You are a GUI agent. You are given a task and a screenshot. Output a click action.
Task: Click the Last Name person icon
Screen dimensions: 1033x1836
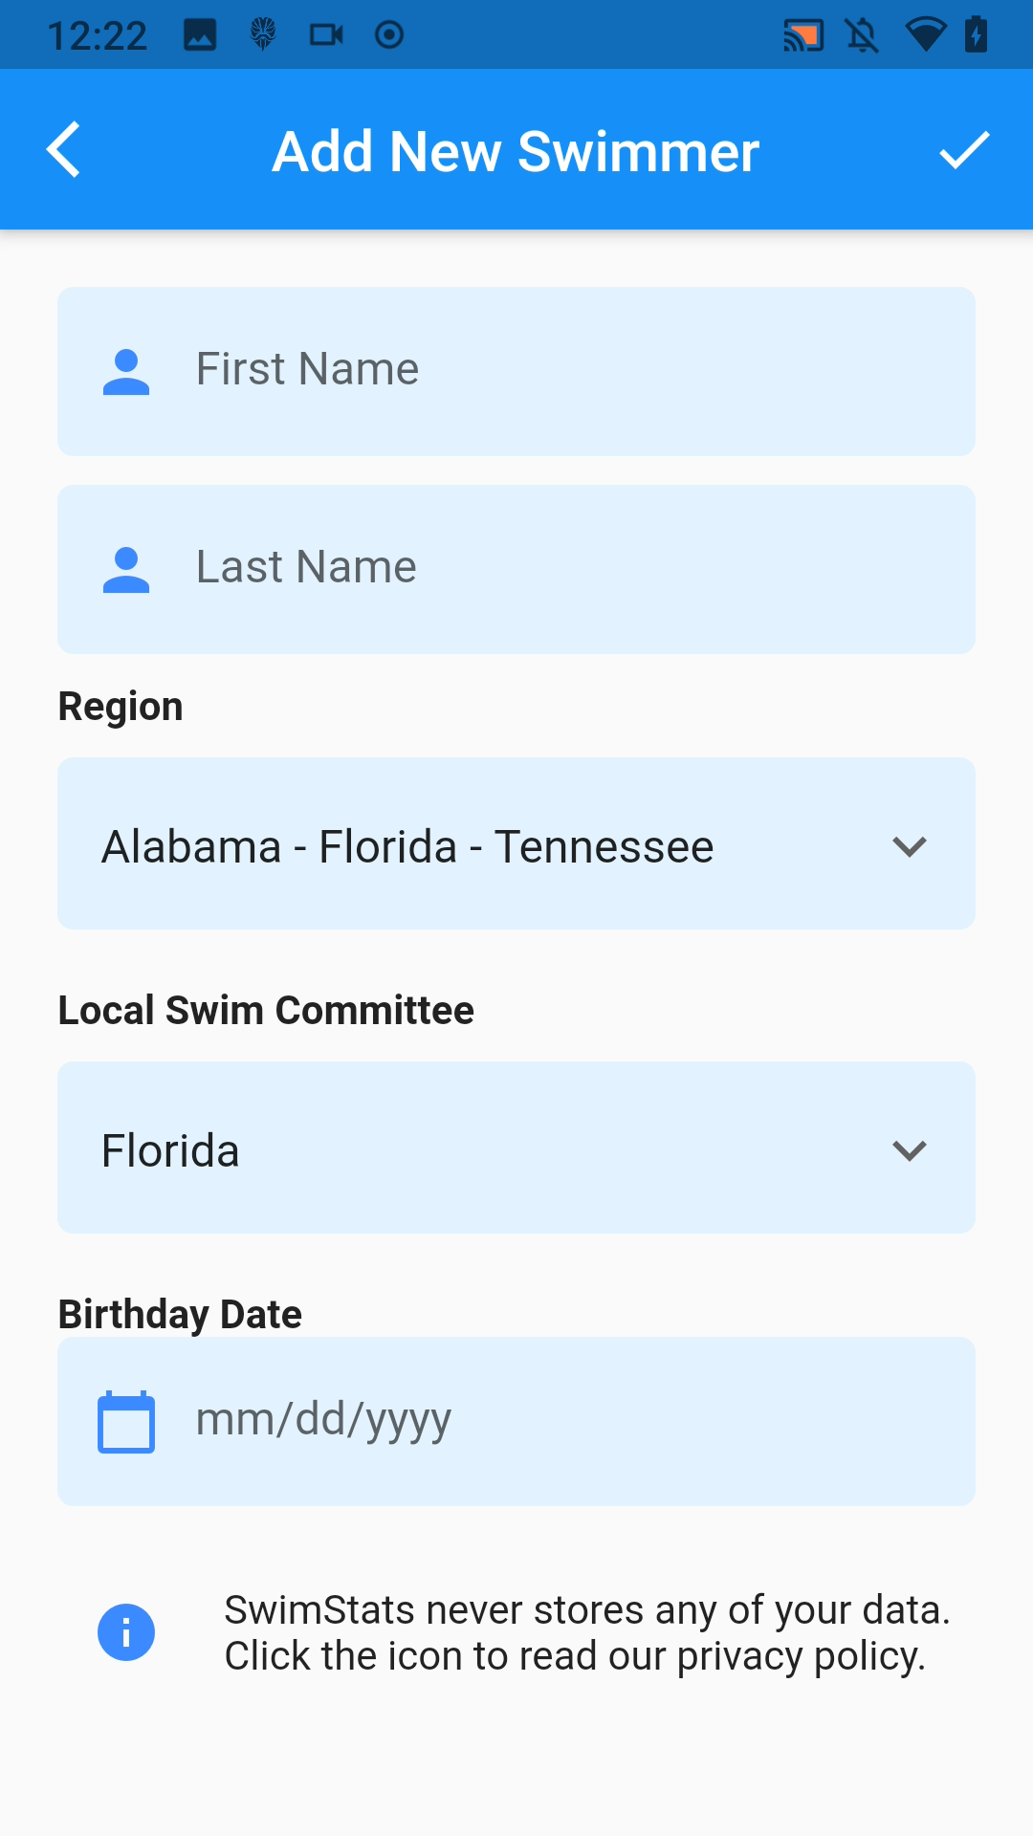point(126,569)
